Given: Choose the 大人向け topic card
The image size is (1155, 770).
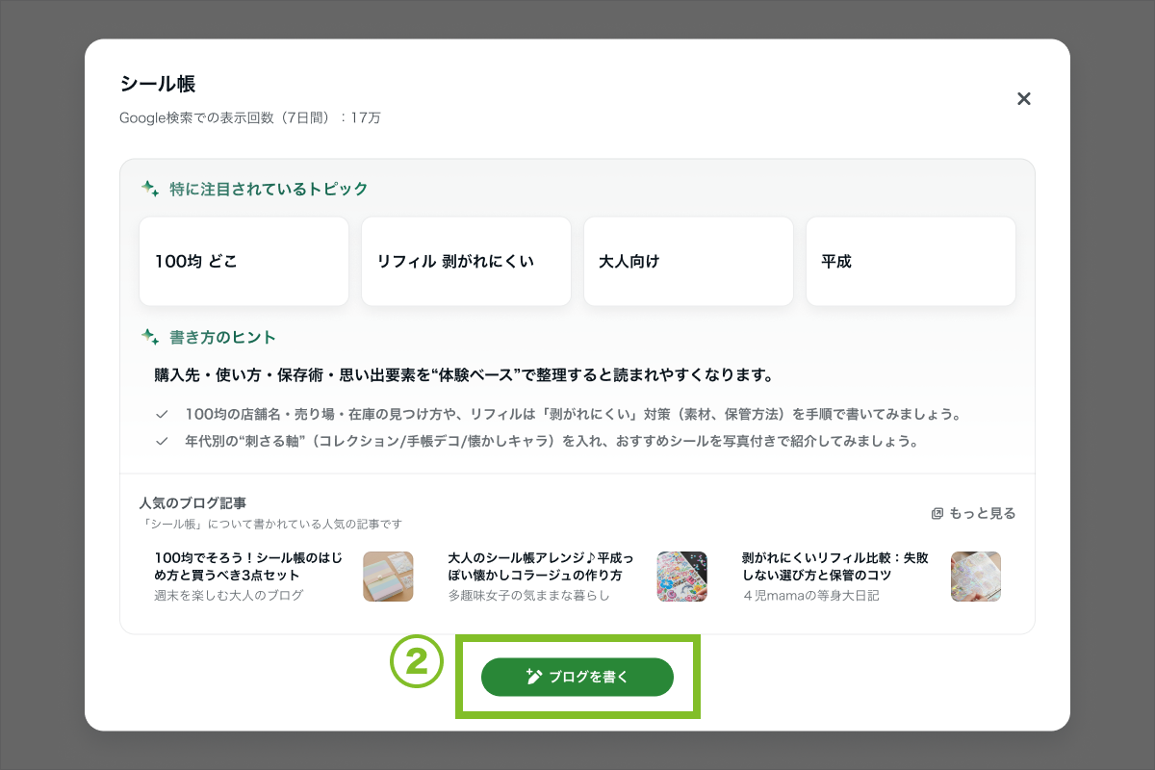Looking at the screenshot, I should [688, 262].
